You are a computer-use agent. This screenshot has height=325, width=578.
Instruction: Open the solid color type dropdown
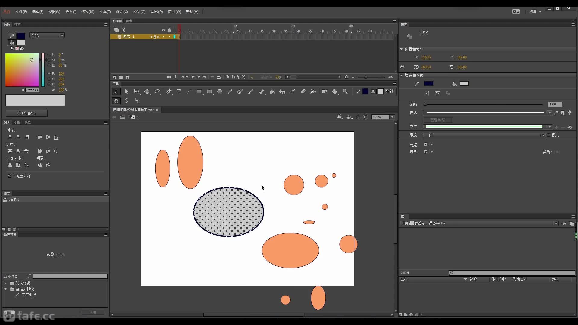point(47,35)
